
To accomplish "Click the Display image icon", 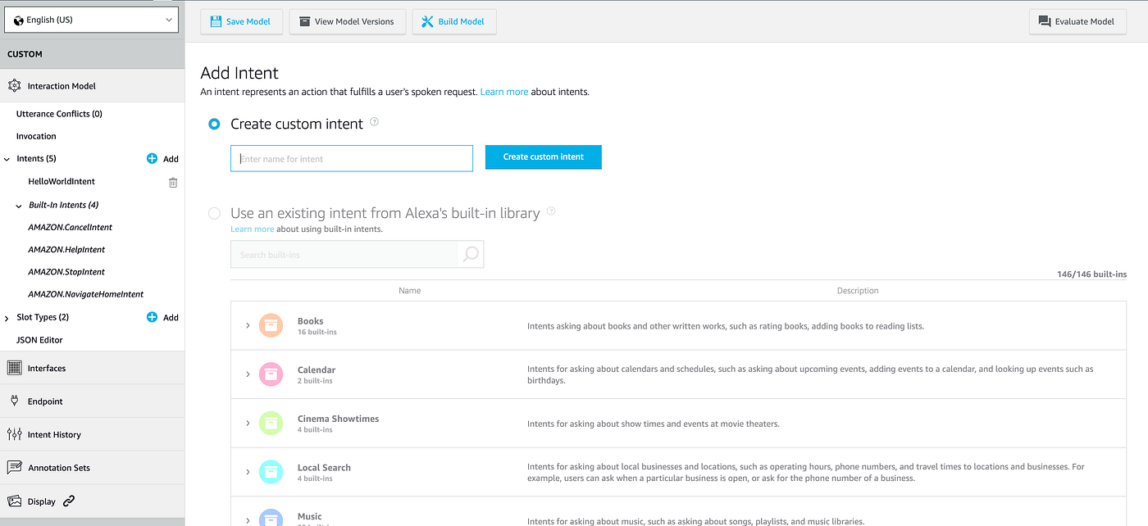I will [x=14, y=501].
